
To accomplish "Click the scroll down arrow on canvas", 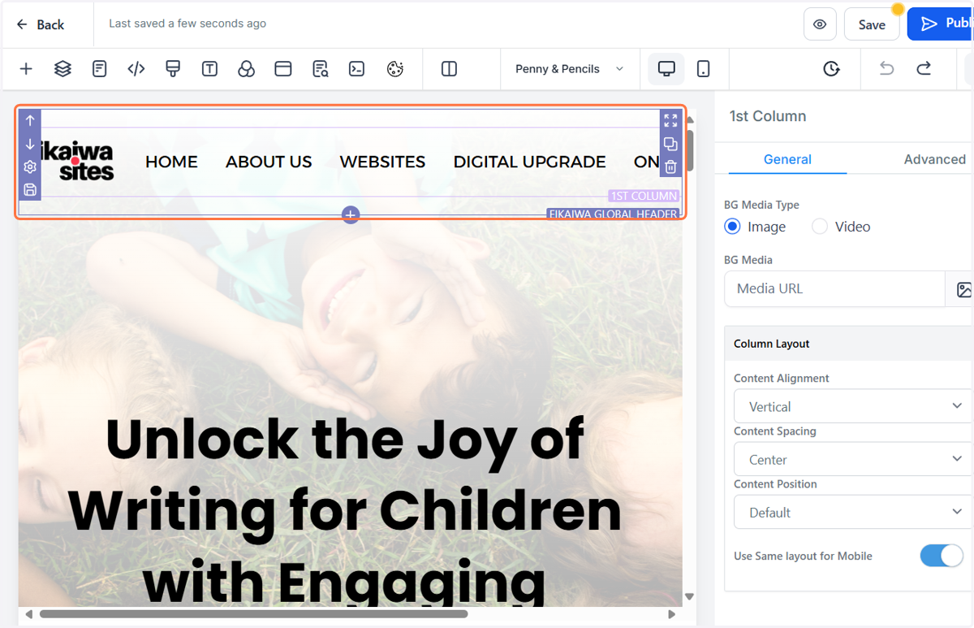I will pyautogui.click(x=690, y=597).
